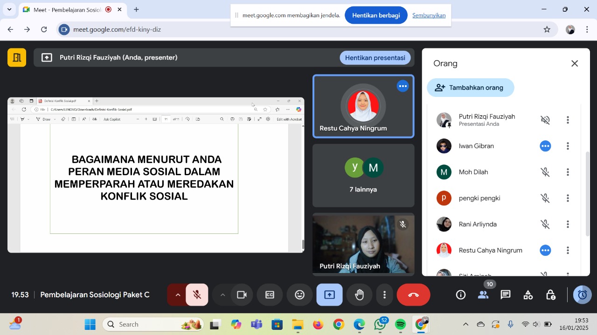Toggle closed captions
Viewport: 597px width, 335px height.
click(270, 295)
